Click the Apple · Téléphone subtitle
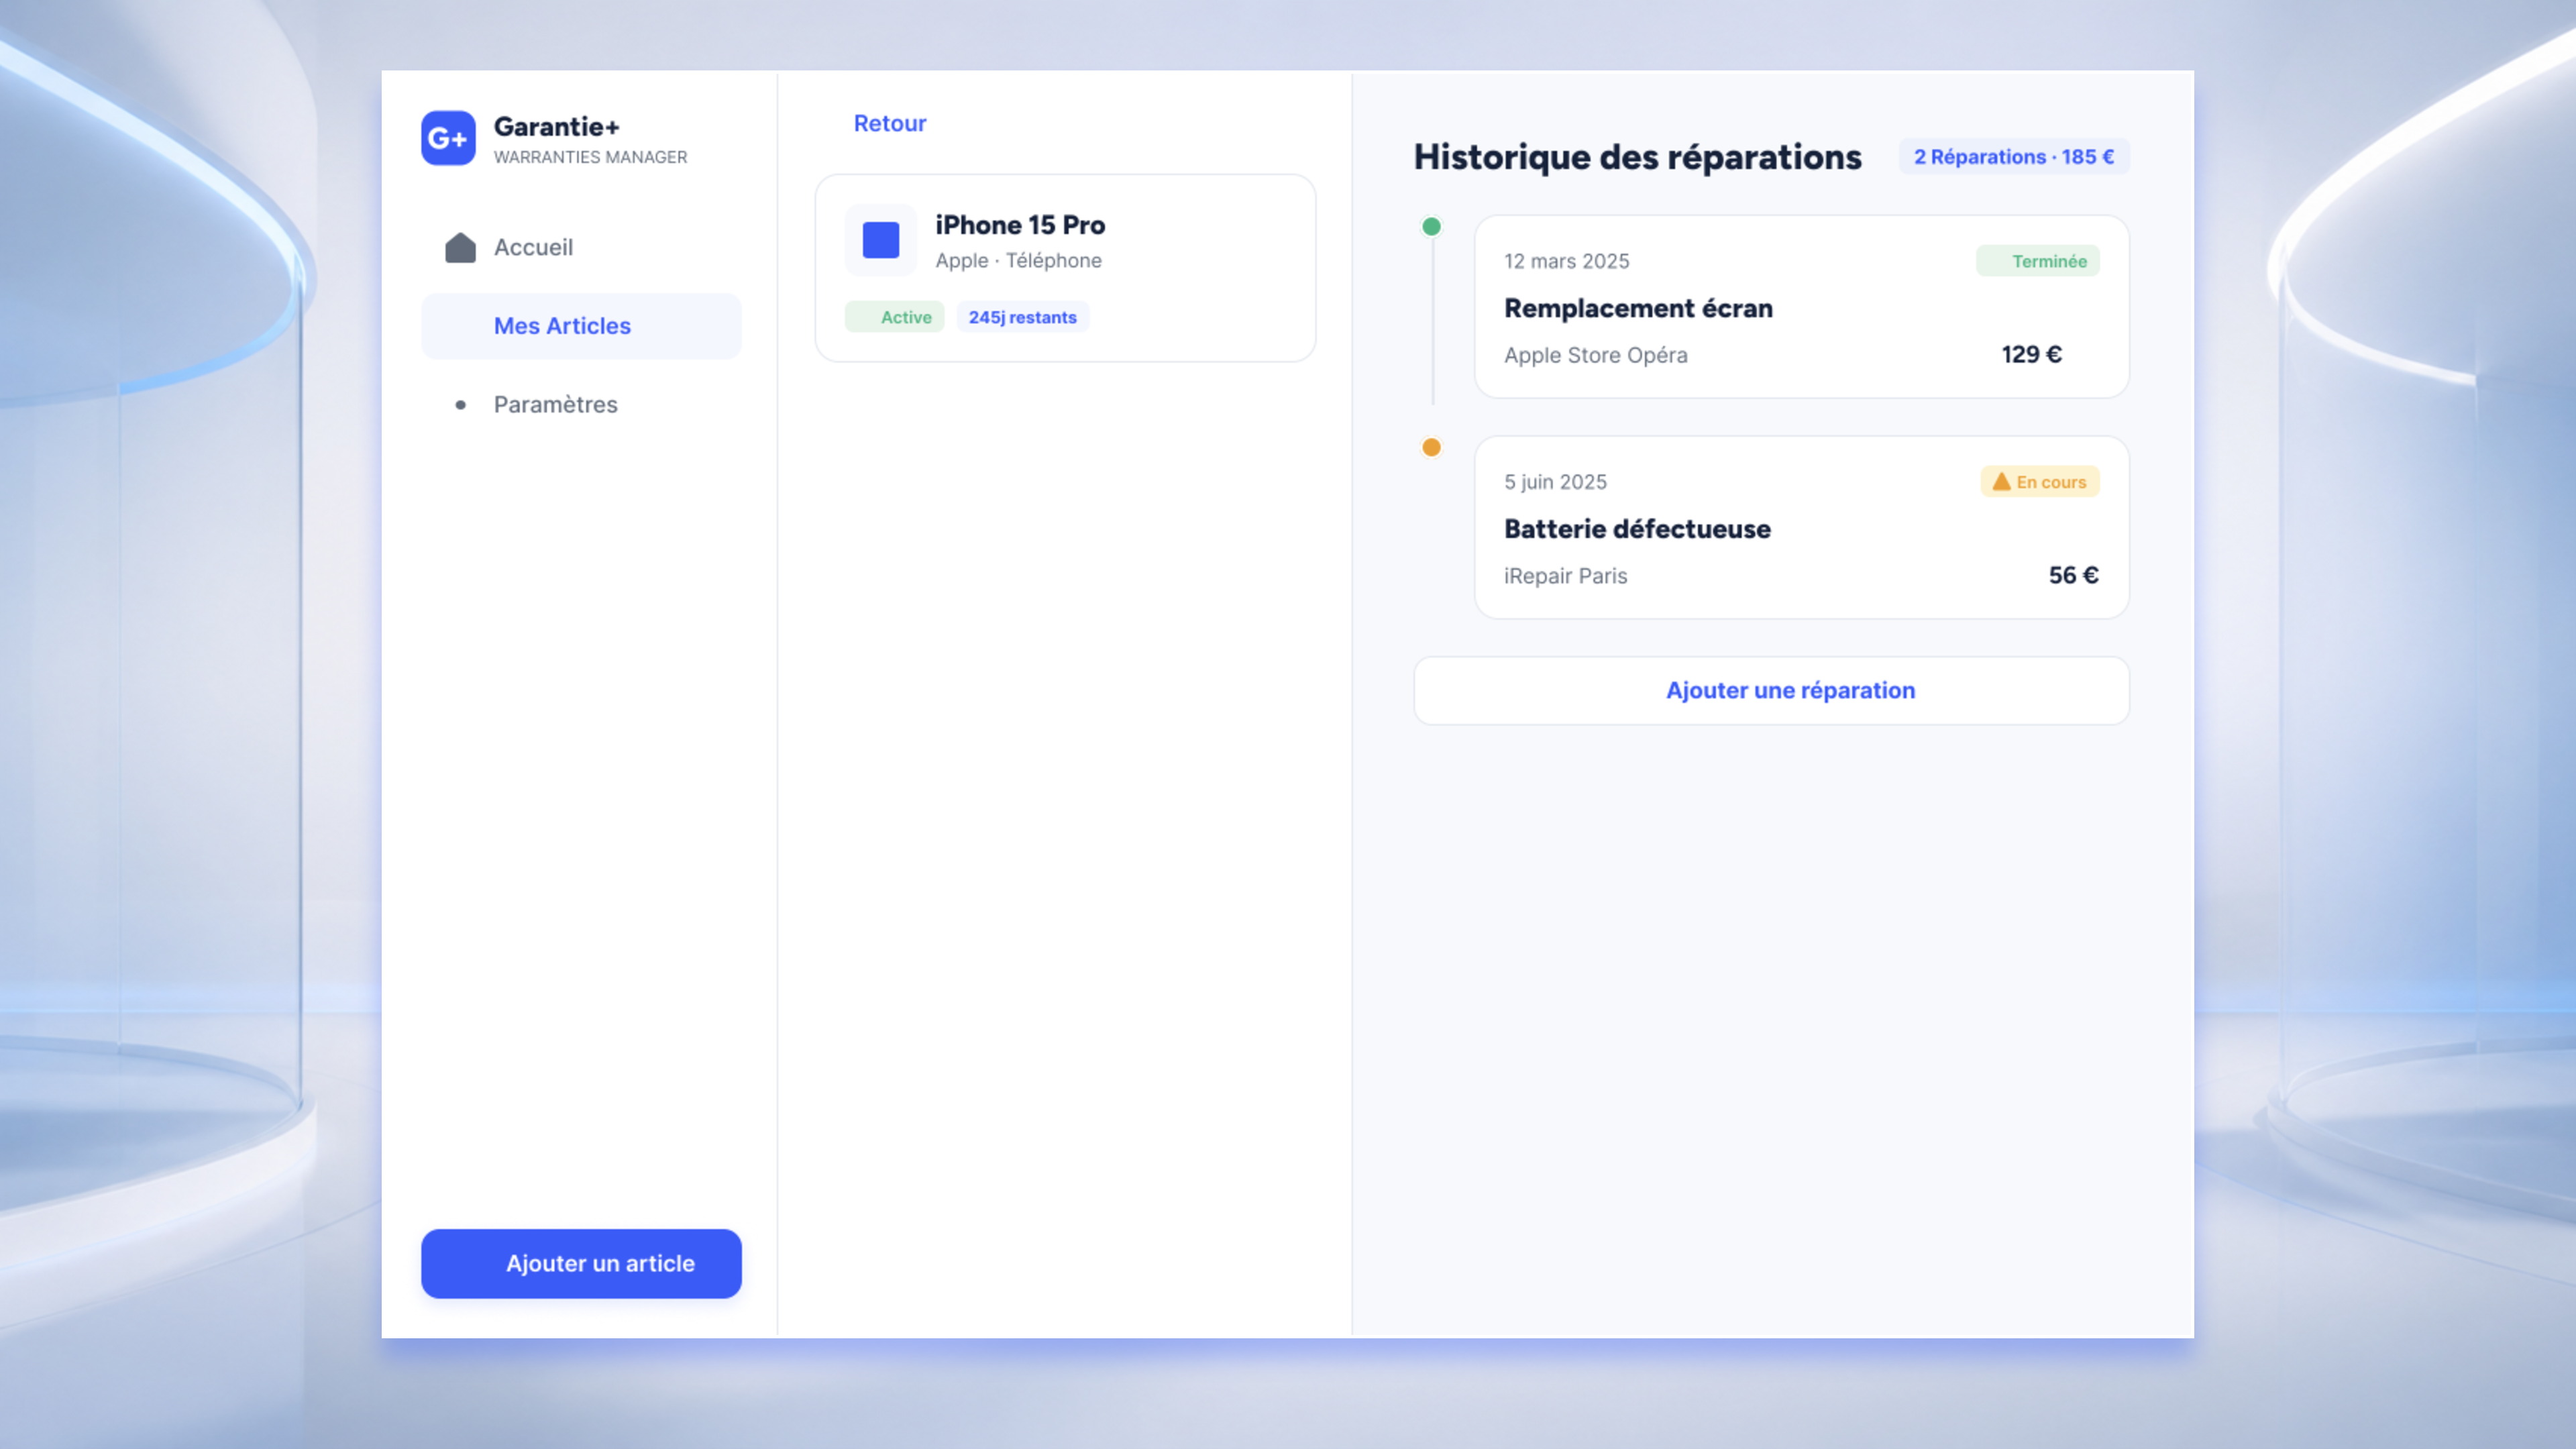The image size is (2576, 1449). (x=1018, y=261)
